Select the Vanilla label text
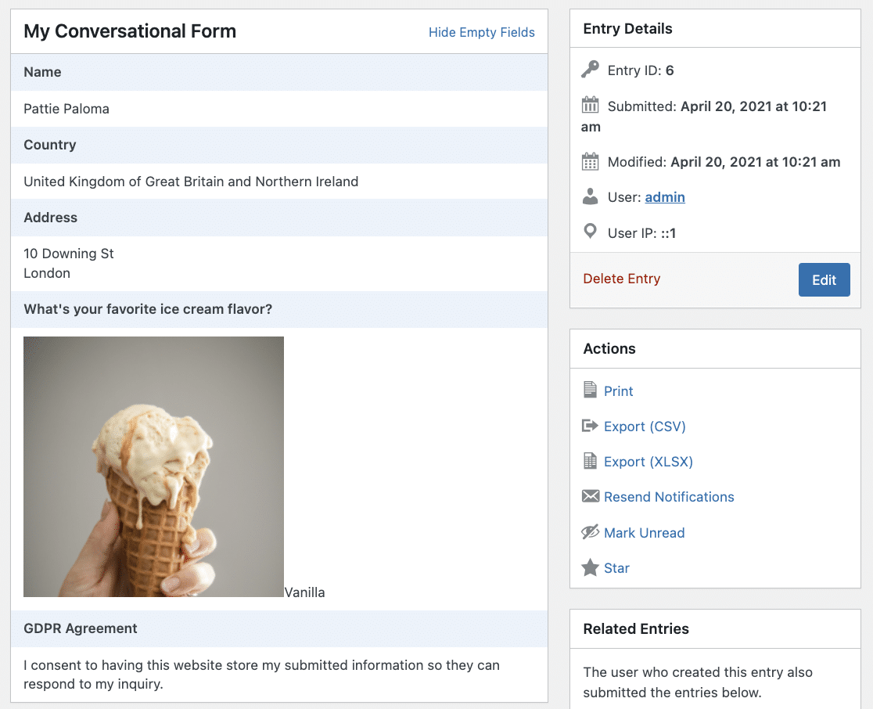Screen dimensions: 873x709 (x=304, y=592)
